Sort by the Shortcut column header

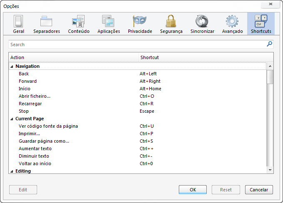[206, 57]
